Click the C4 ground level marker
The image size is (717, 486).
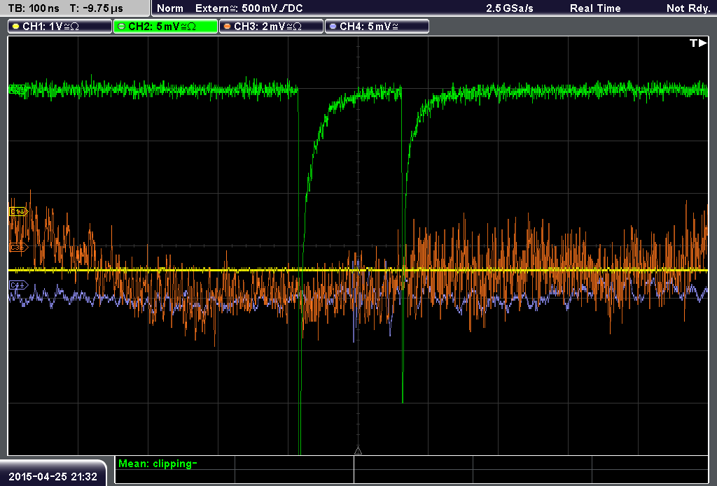[x=19, y=285]
